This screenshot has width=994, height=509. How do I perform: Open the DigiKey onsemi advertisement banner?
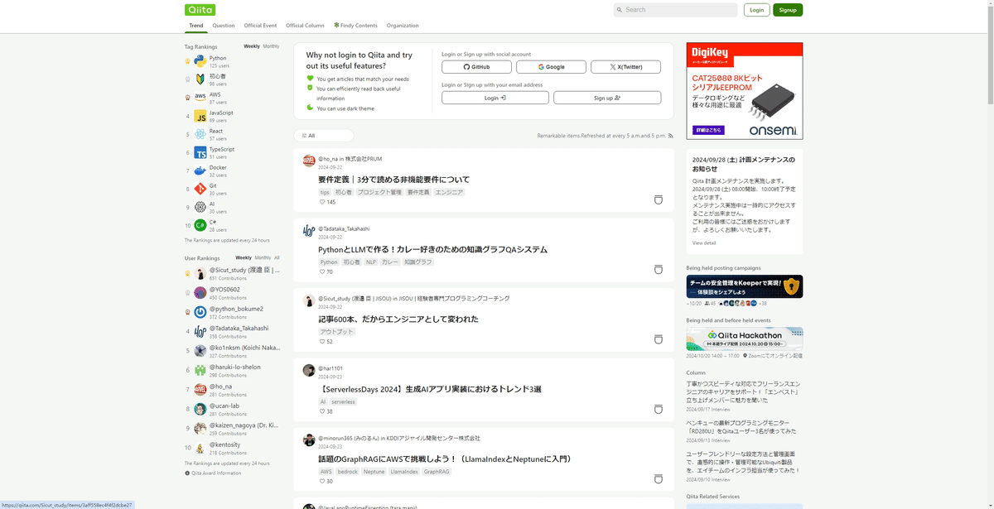(x=745, y=91)
